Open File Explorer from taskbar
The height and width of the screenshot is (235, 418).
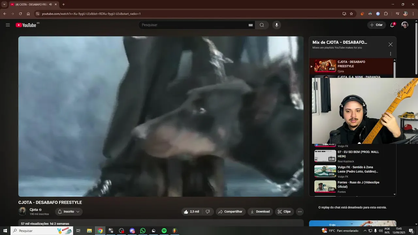89,231
